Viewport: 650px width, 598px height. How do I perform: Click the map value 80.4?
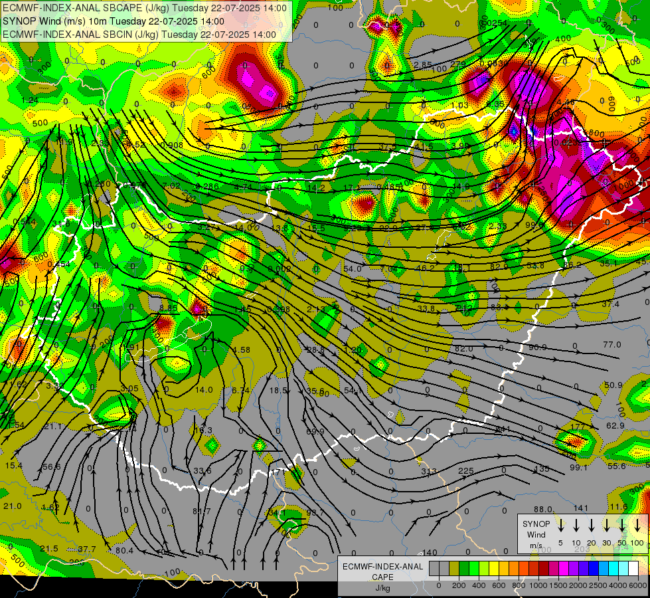click(x=124, y=551)
